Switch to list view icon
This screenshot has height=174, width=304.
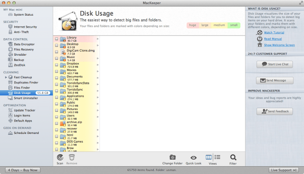pyautogui.click(x=217, y=157)
